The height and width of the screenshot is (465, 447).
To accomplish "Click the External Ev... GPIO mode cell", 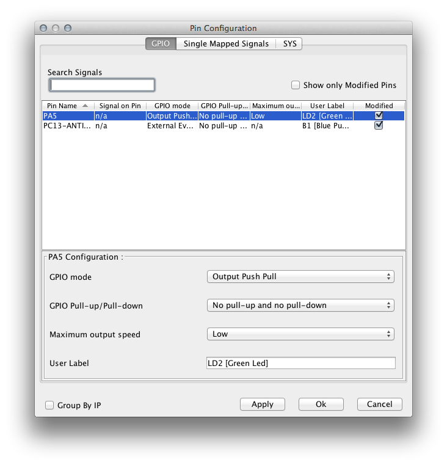I will tap(172, 126).
